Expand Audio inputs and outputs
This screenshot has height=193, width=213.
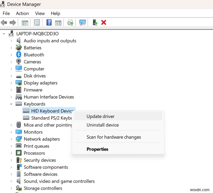[11, 41]
